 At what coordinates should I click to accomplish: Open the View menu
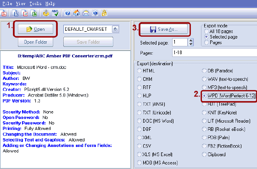(x=21, y=4)
